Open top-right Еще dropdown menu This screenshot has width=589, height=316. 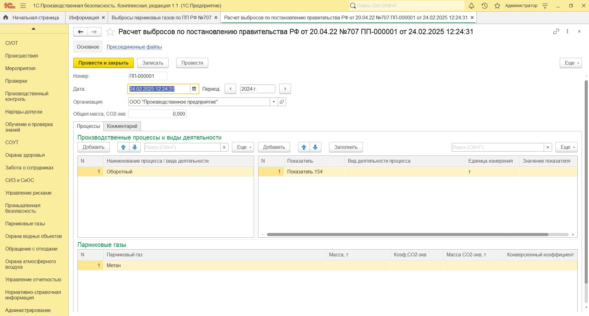tap(571, 63)
